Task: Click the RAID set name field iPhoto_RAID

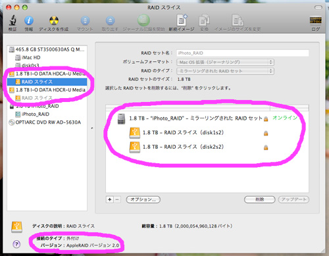Action: [243, 53]
